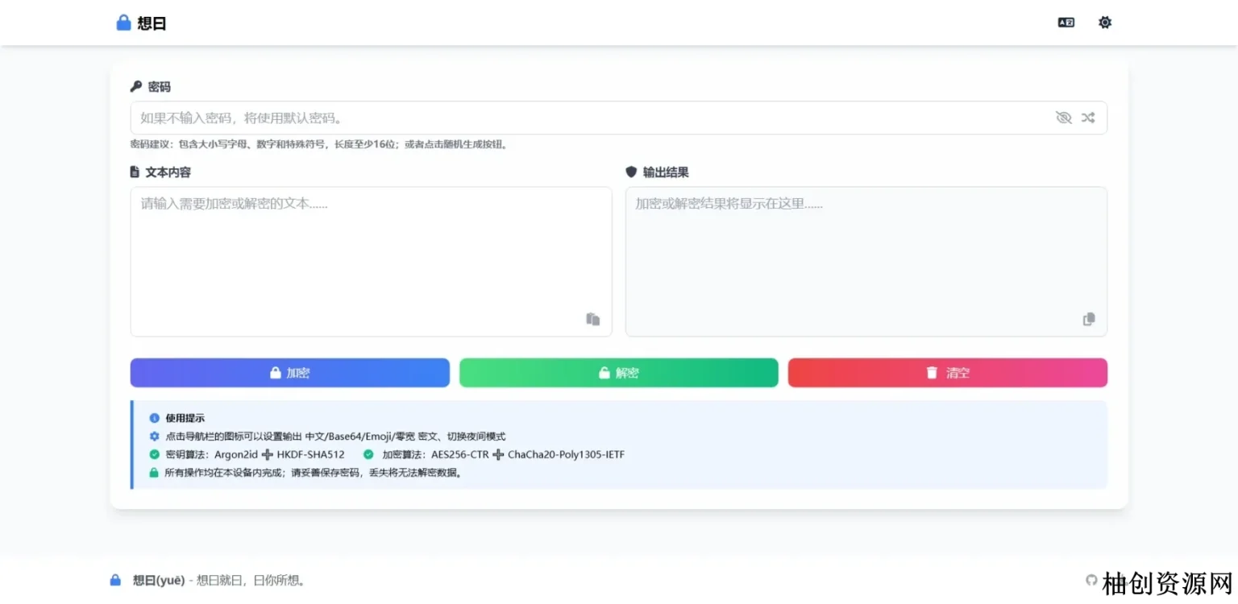Click the shield icon beside 输出结果
Screen dimensions: 1238x604
point(631,172)
